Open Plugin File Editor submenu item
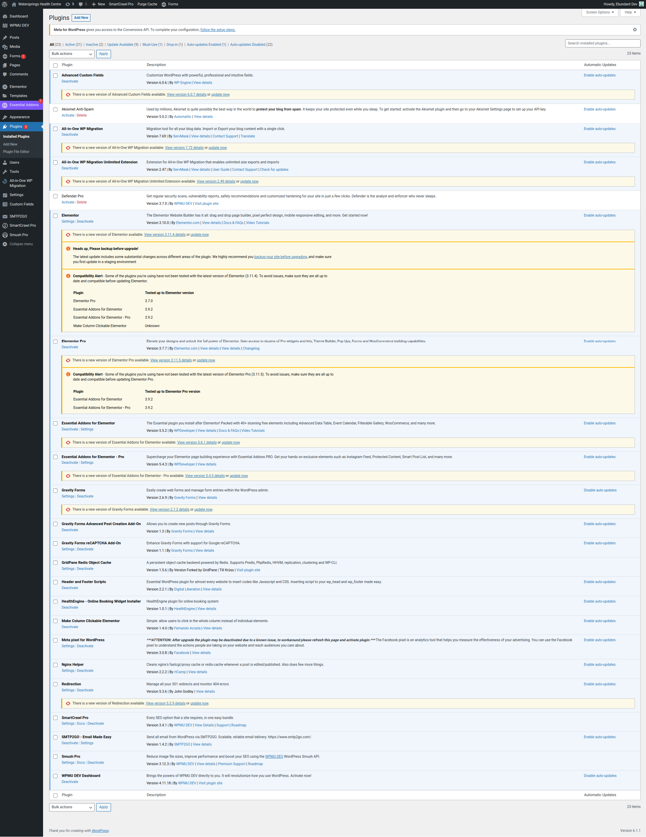Screen dimensions: 646x837 [x=16, y=152]
